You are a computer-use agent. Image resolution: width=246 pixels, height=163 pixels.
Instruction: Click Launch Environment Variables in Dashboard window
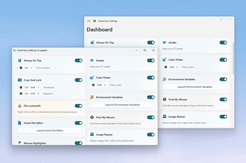tap(195, 87)
